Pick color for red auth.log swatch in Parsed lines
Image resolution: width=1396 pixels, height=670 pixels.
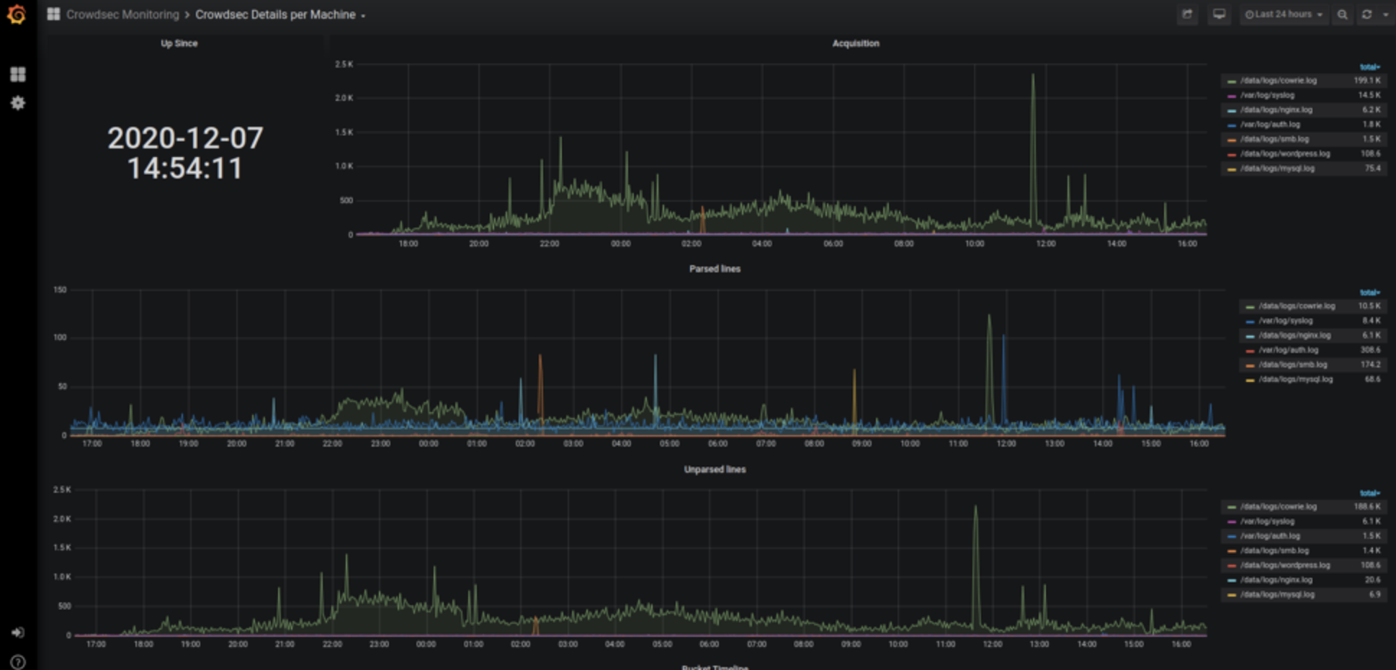1250,351
